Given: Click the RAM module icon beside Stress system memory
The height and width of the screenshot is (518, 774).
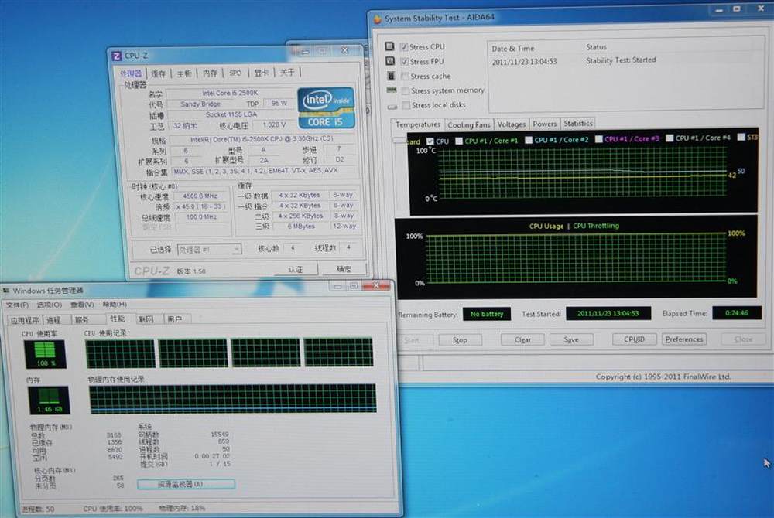Looking at the screenshot, I should click(x=392, y=90).
